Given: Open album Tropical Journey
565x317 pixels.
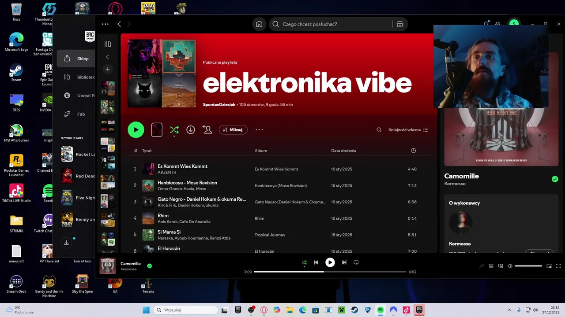Looking at the screenshot, I should (x=270, y=235).
